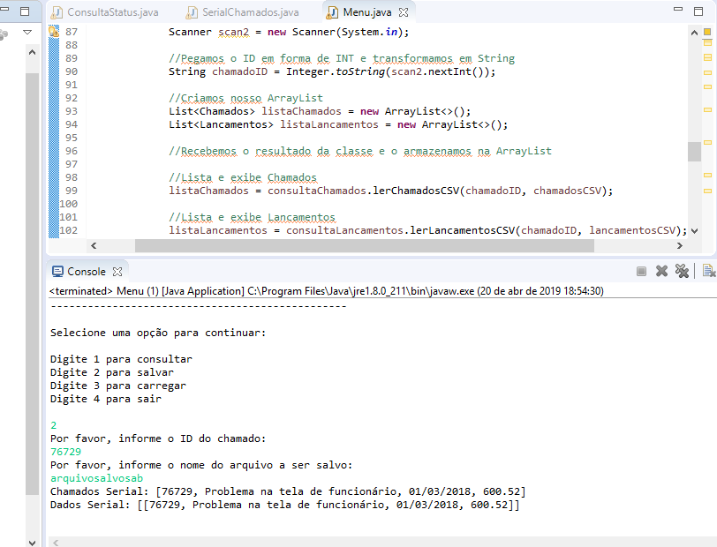
Task: Switch to the ConsultaStatus.java tab
Action: click(x=105, y=12)
